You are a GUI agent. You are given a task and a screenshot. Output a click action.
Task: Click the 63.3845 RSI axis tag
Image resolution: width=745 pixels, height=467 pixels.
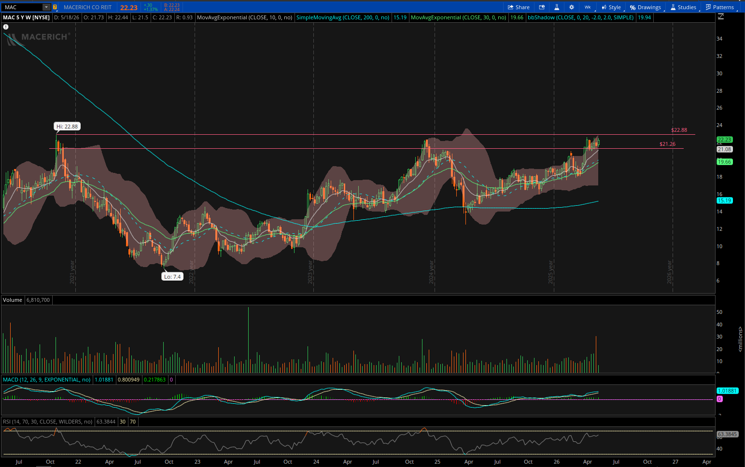point(727,434)
